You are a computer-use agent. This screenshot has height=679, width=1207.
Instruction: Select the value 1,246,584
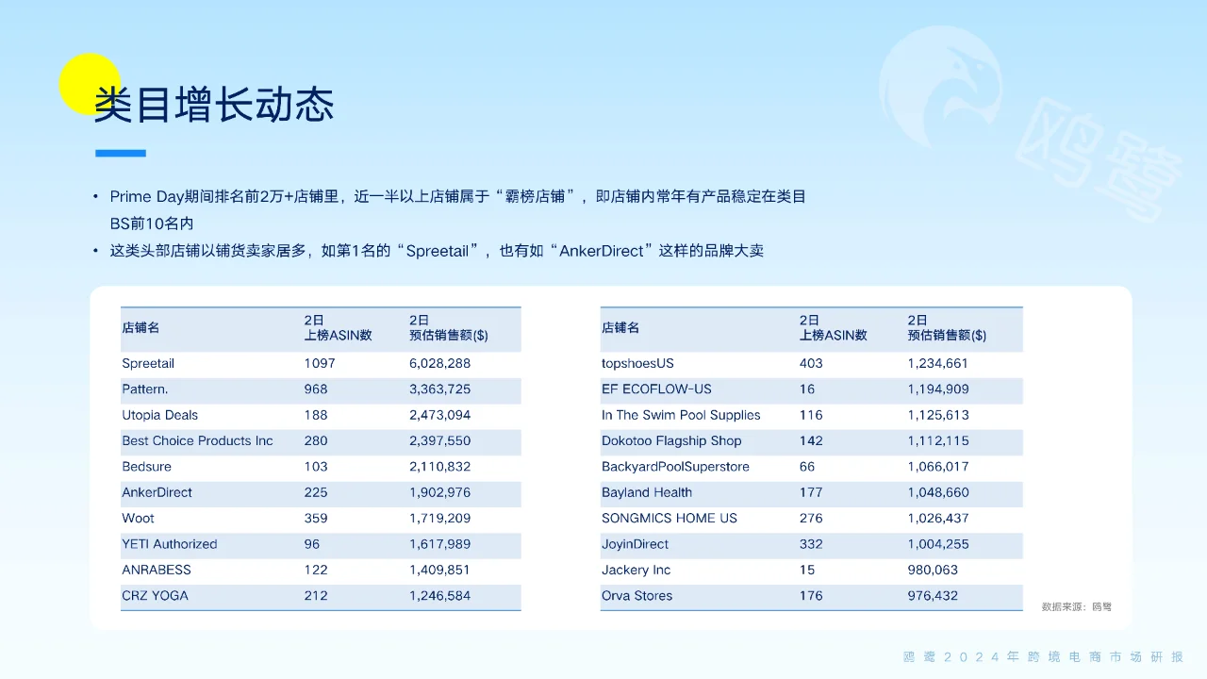[x=440, y=595]
